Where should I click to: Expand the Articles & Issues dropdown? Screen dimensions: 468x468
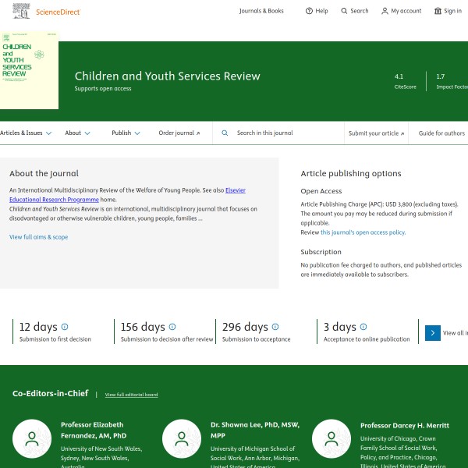point(26,133)
